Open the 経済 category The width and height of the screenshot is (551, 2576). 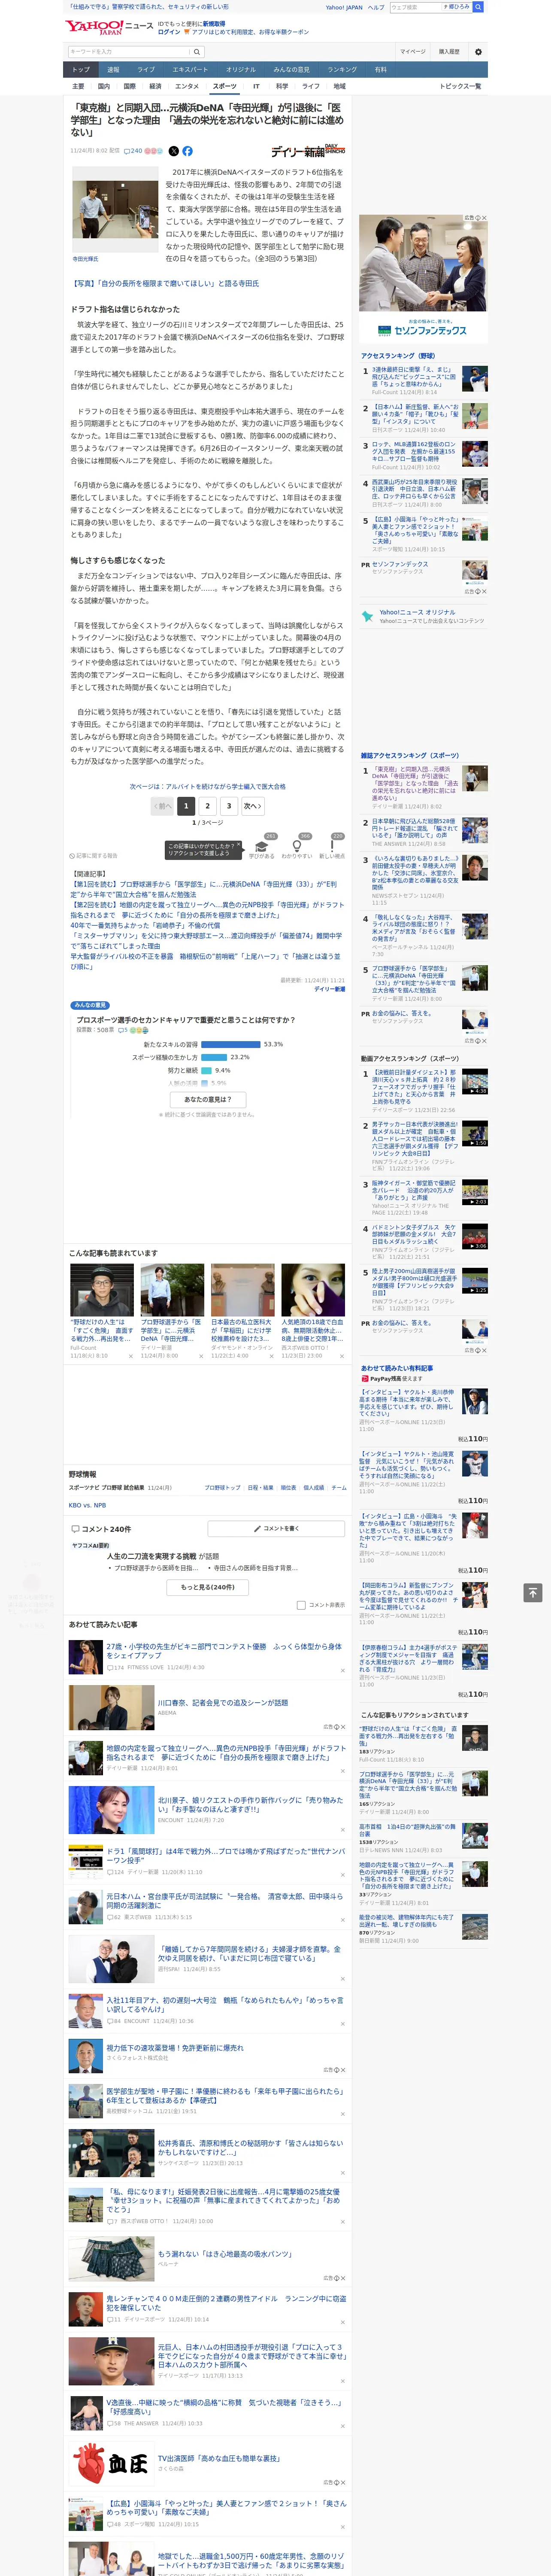pos(155,86)
